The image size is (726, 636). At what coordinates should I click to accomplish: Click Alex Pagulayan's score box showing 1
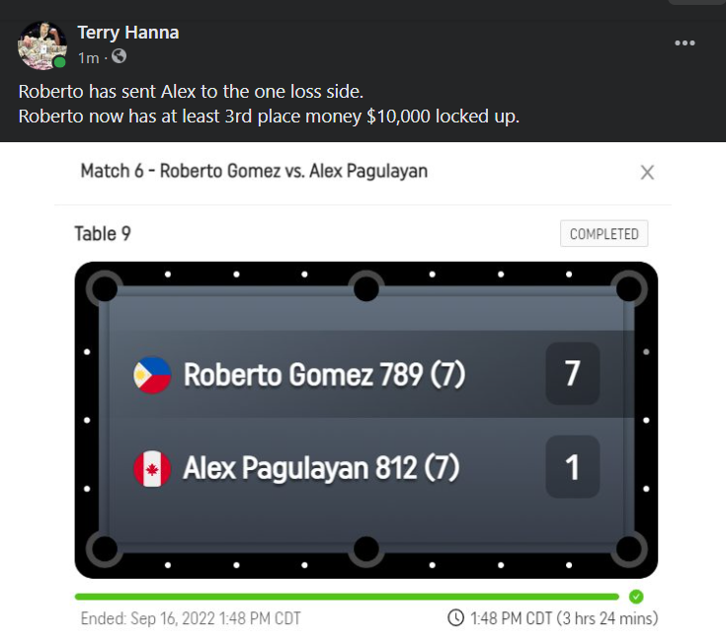coord(572,466)
